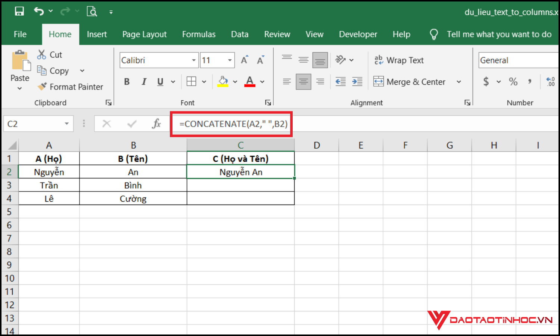Viewport: 560px width, 336px height.
Task: Open the Developer tab
Action: (x=358, y=34)
